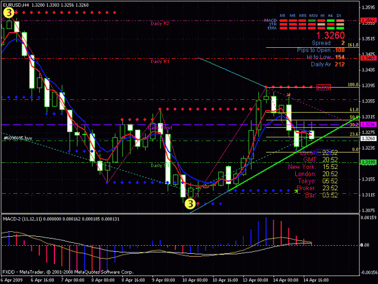Viewport: 378px width, 284px height.
Task: Click the 'Daily S1' level label
Action: [160, 165]
